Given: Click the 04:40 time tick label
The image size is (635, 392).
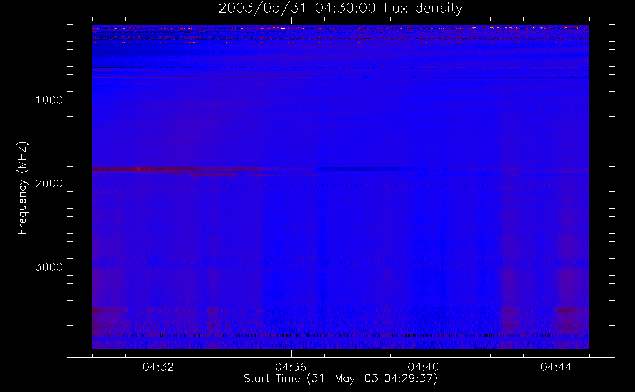Looking at the screenshot, I should 424,367.
